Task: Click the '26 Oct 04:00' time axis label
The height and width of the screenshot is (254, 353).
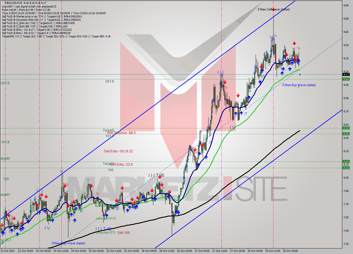Action: tap(149, 251)
